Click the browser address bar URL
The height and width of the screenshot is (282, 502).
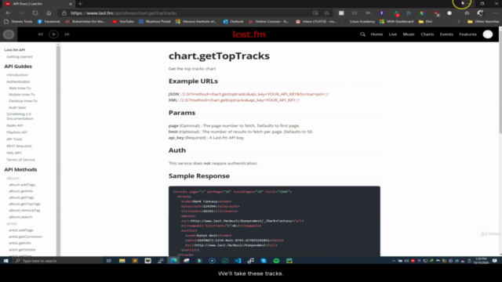124,13
